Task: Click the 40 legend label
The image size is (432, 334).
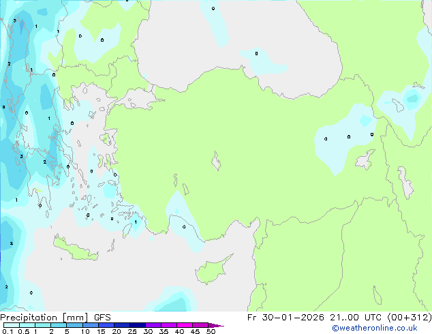Action: click(179, 331)
